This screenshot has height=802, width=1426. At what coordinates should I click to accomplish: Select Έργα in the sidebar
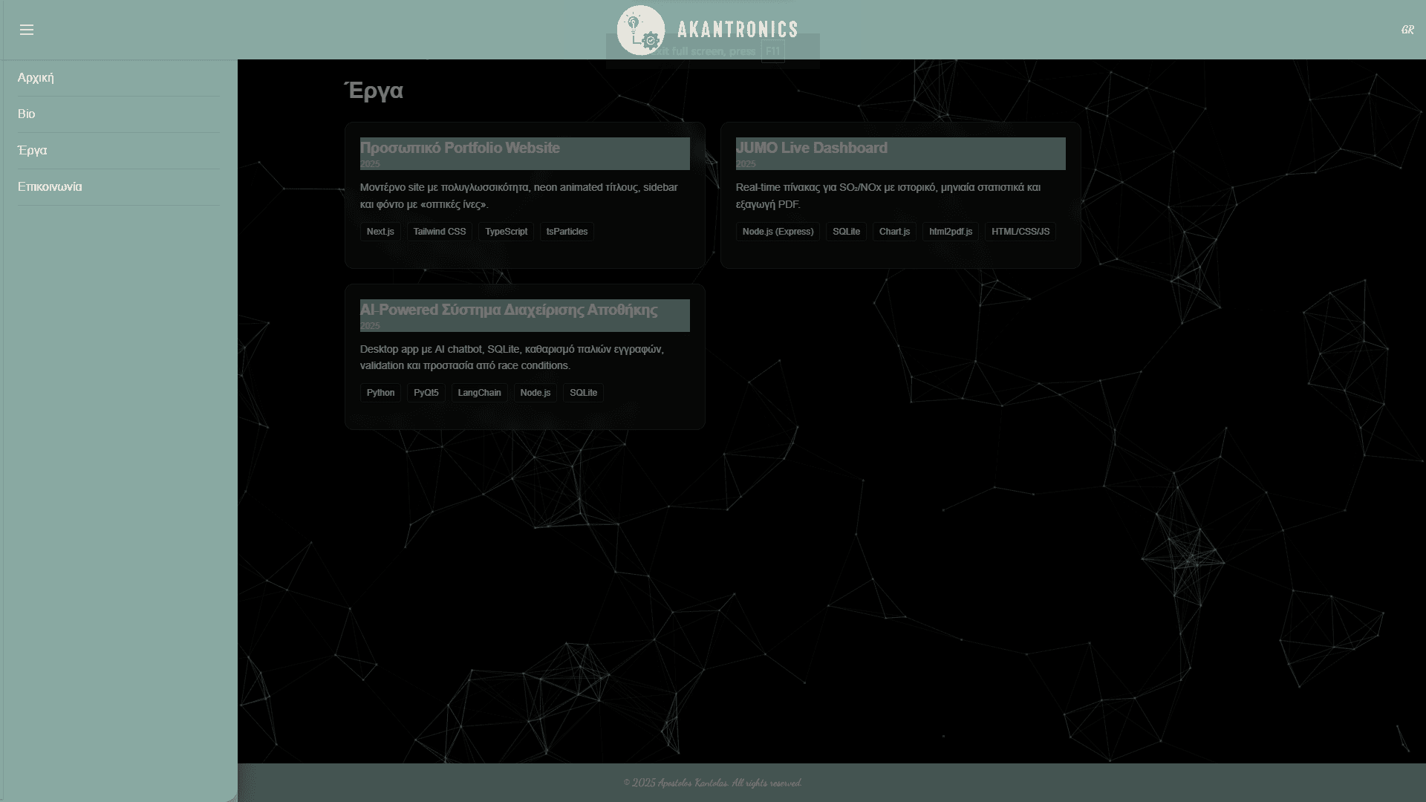(31, 150)
